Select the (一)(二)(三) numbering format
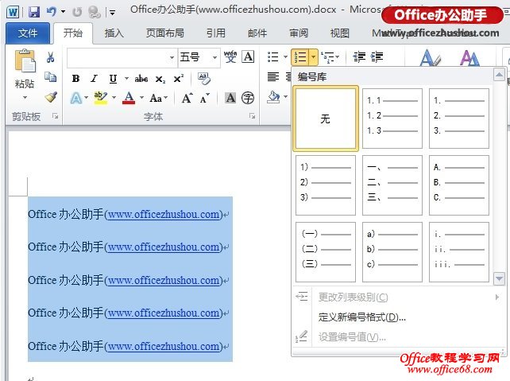The height and width of the screenshot is (381, 510). (326, 252)
